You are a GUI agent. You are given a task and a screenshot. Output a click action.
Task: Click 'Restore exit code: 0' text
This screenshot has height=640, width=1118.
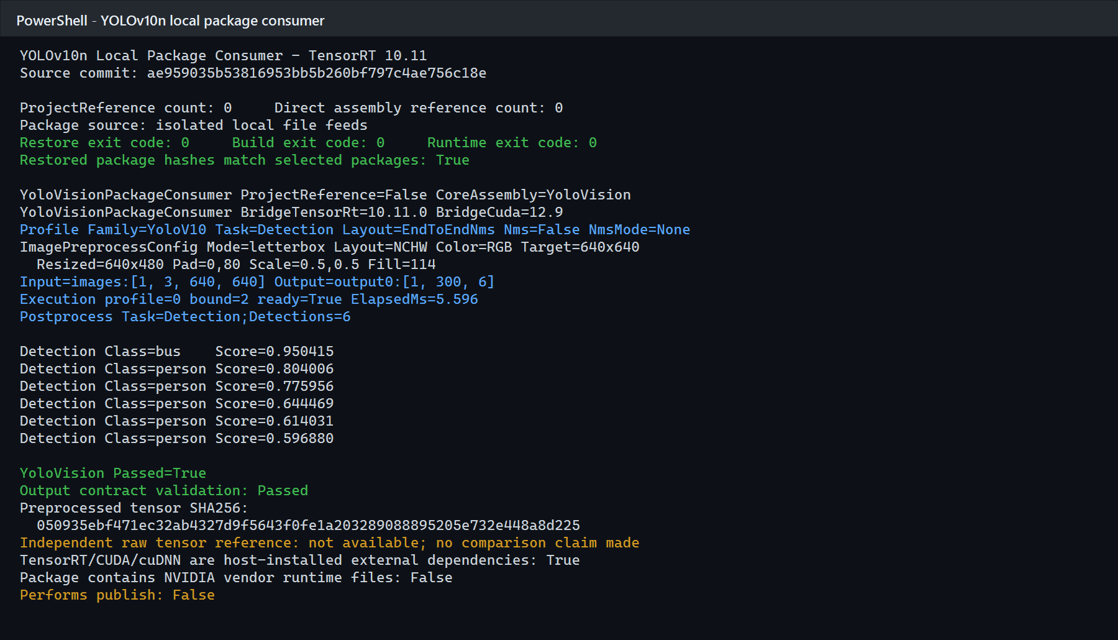coord(104,142)
